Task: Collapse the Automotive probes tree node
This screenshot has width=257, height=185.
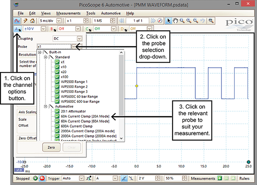Action: point(45,107)
